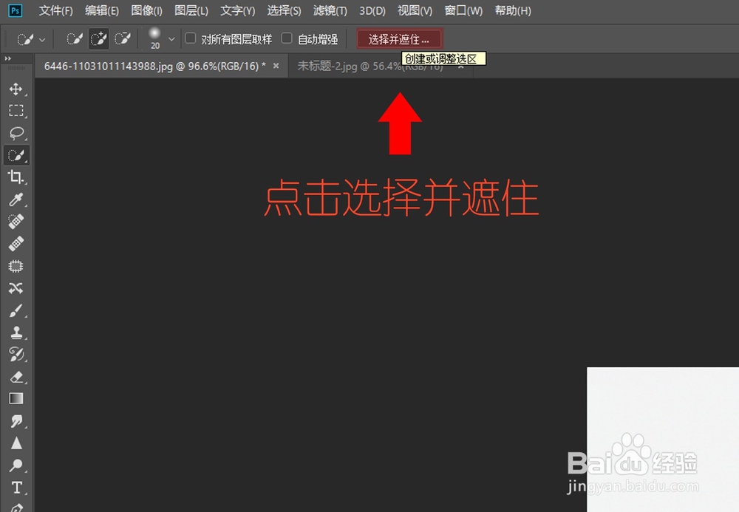Choose Add to Selection mode
Viewport: 739px width, 512px height.
click(x=98, y=38)
